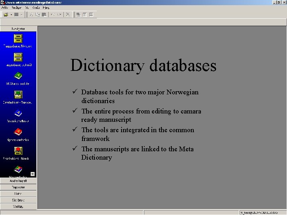Close the Universitetenes samlingsdatabaser window
Image resolution: width=287 pixels, height=215 pixels.
(x=284, y=2)
